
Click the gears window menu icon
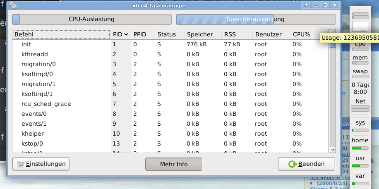[14, 5]
